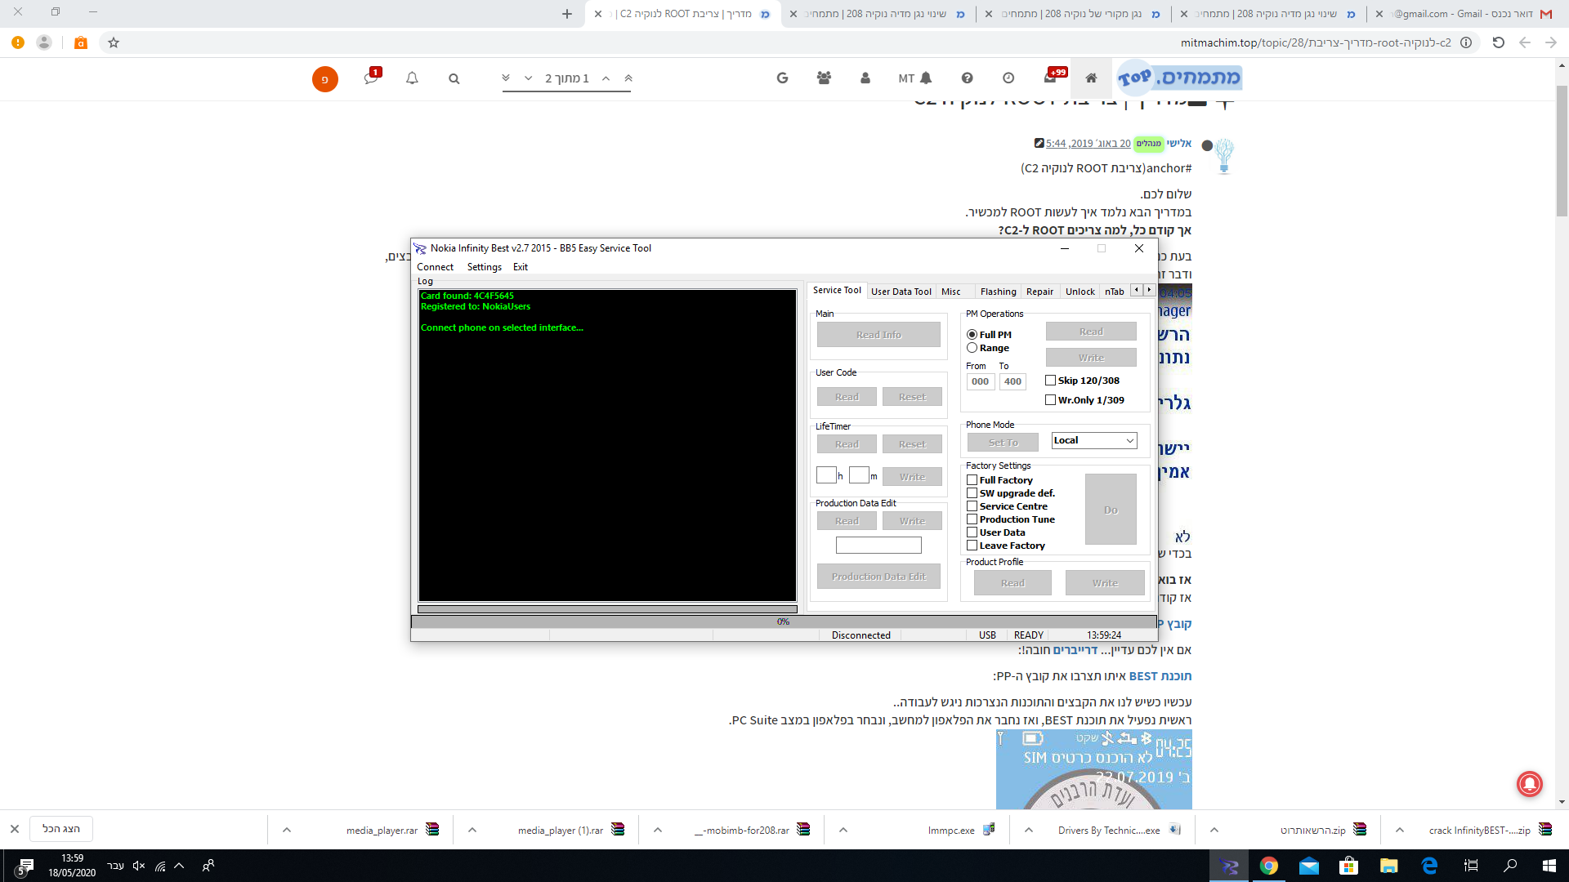The width and height of the screenshot is (1569, 882).
Task: Click the 0% progress bar
Action: click(x=783, y=621)
